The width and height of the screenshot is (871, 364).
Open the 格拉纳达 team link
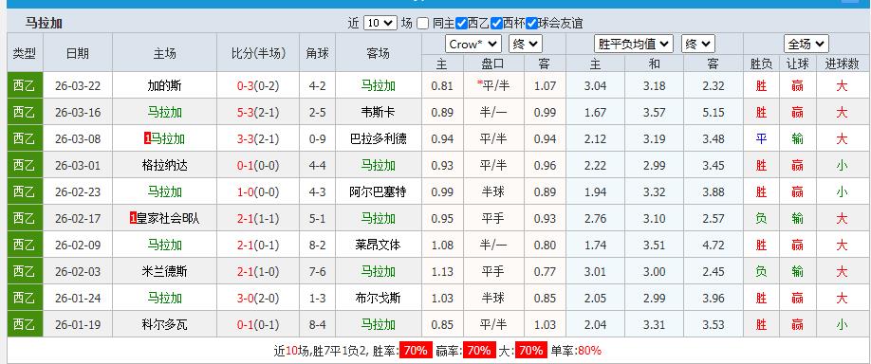pos(164,165)
